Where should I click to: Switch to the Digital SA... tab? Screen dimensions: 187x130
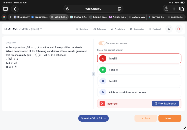click(79, 17)
